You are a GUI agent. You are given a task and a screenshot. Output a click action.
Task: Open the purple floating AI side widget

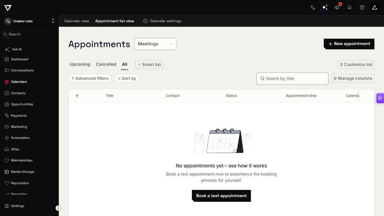coord(380,98)
